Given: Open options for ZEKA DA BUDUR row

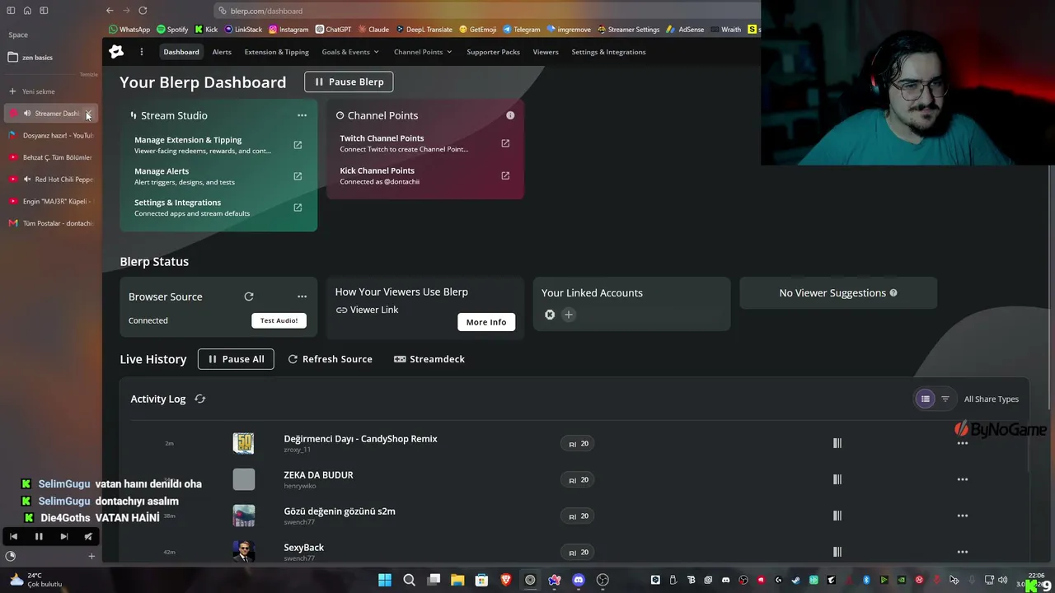Looking at the screenshot, I should tap(962, 479).
